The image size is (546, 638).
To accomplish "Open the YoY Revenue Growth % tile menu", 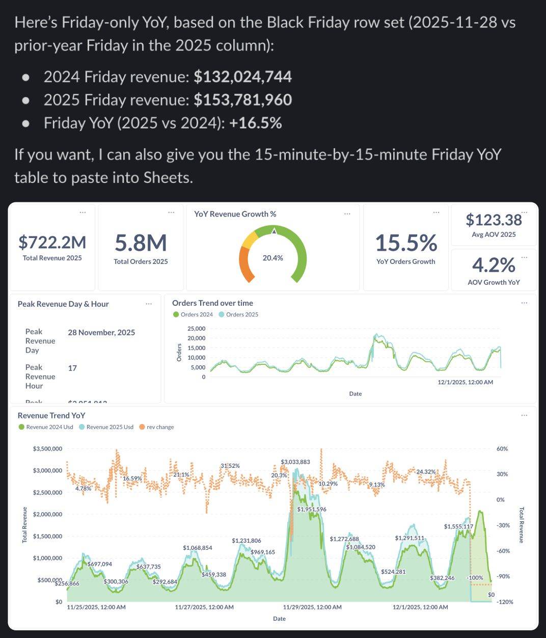I will click(348, 214).
